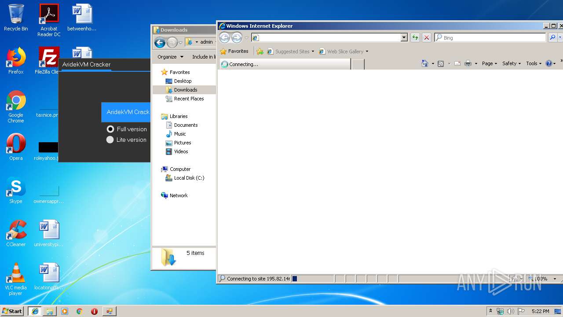Screen dimensions: 563x317
Task: Select the Lite version radio button
Action: (x=110, y=140)
